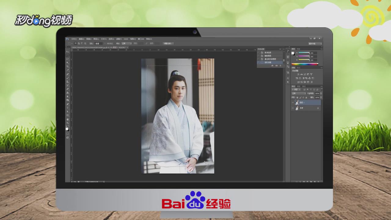Select the History Brush tool
This screenshot has height=220, width=391.
click(68, 85)
